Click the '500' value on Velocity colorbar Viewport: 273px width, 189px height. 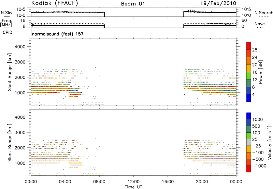(256, 126)
